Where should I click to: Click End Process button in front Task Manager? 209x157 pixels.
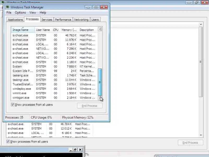click(x=90, y=106)
